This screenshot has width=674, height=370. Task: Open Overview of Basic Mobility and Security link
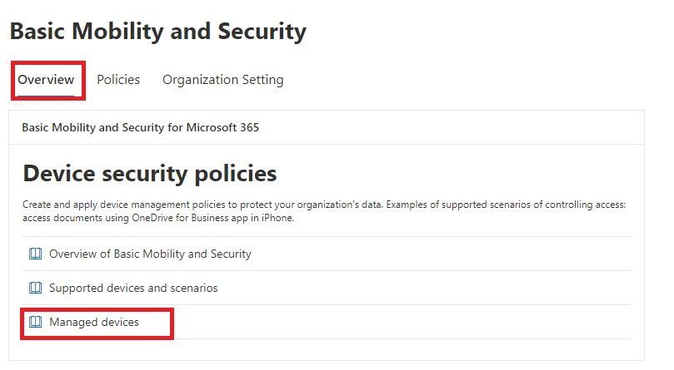click(150, 254)
